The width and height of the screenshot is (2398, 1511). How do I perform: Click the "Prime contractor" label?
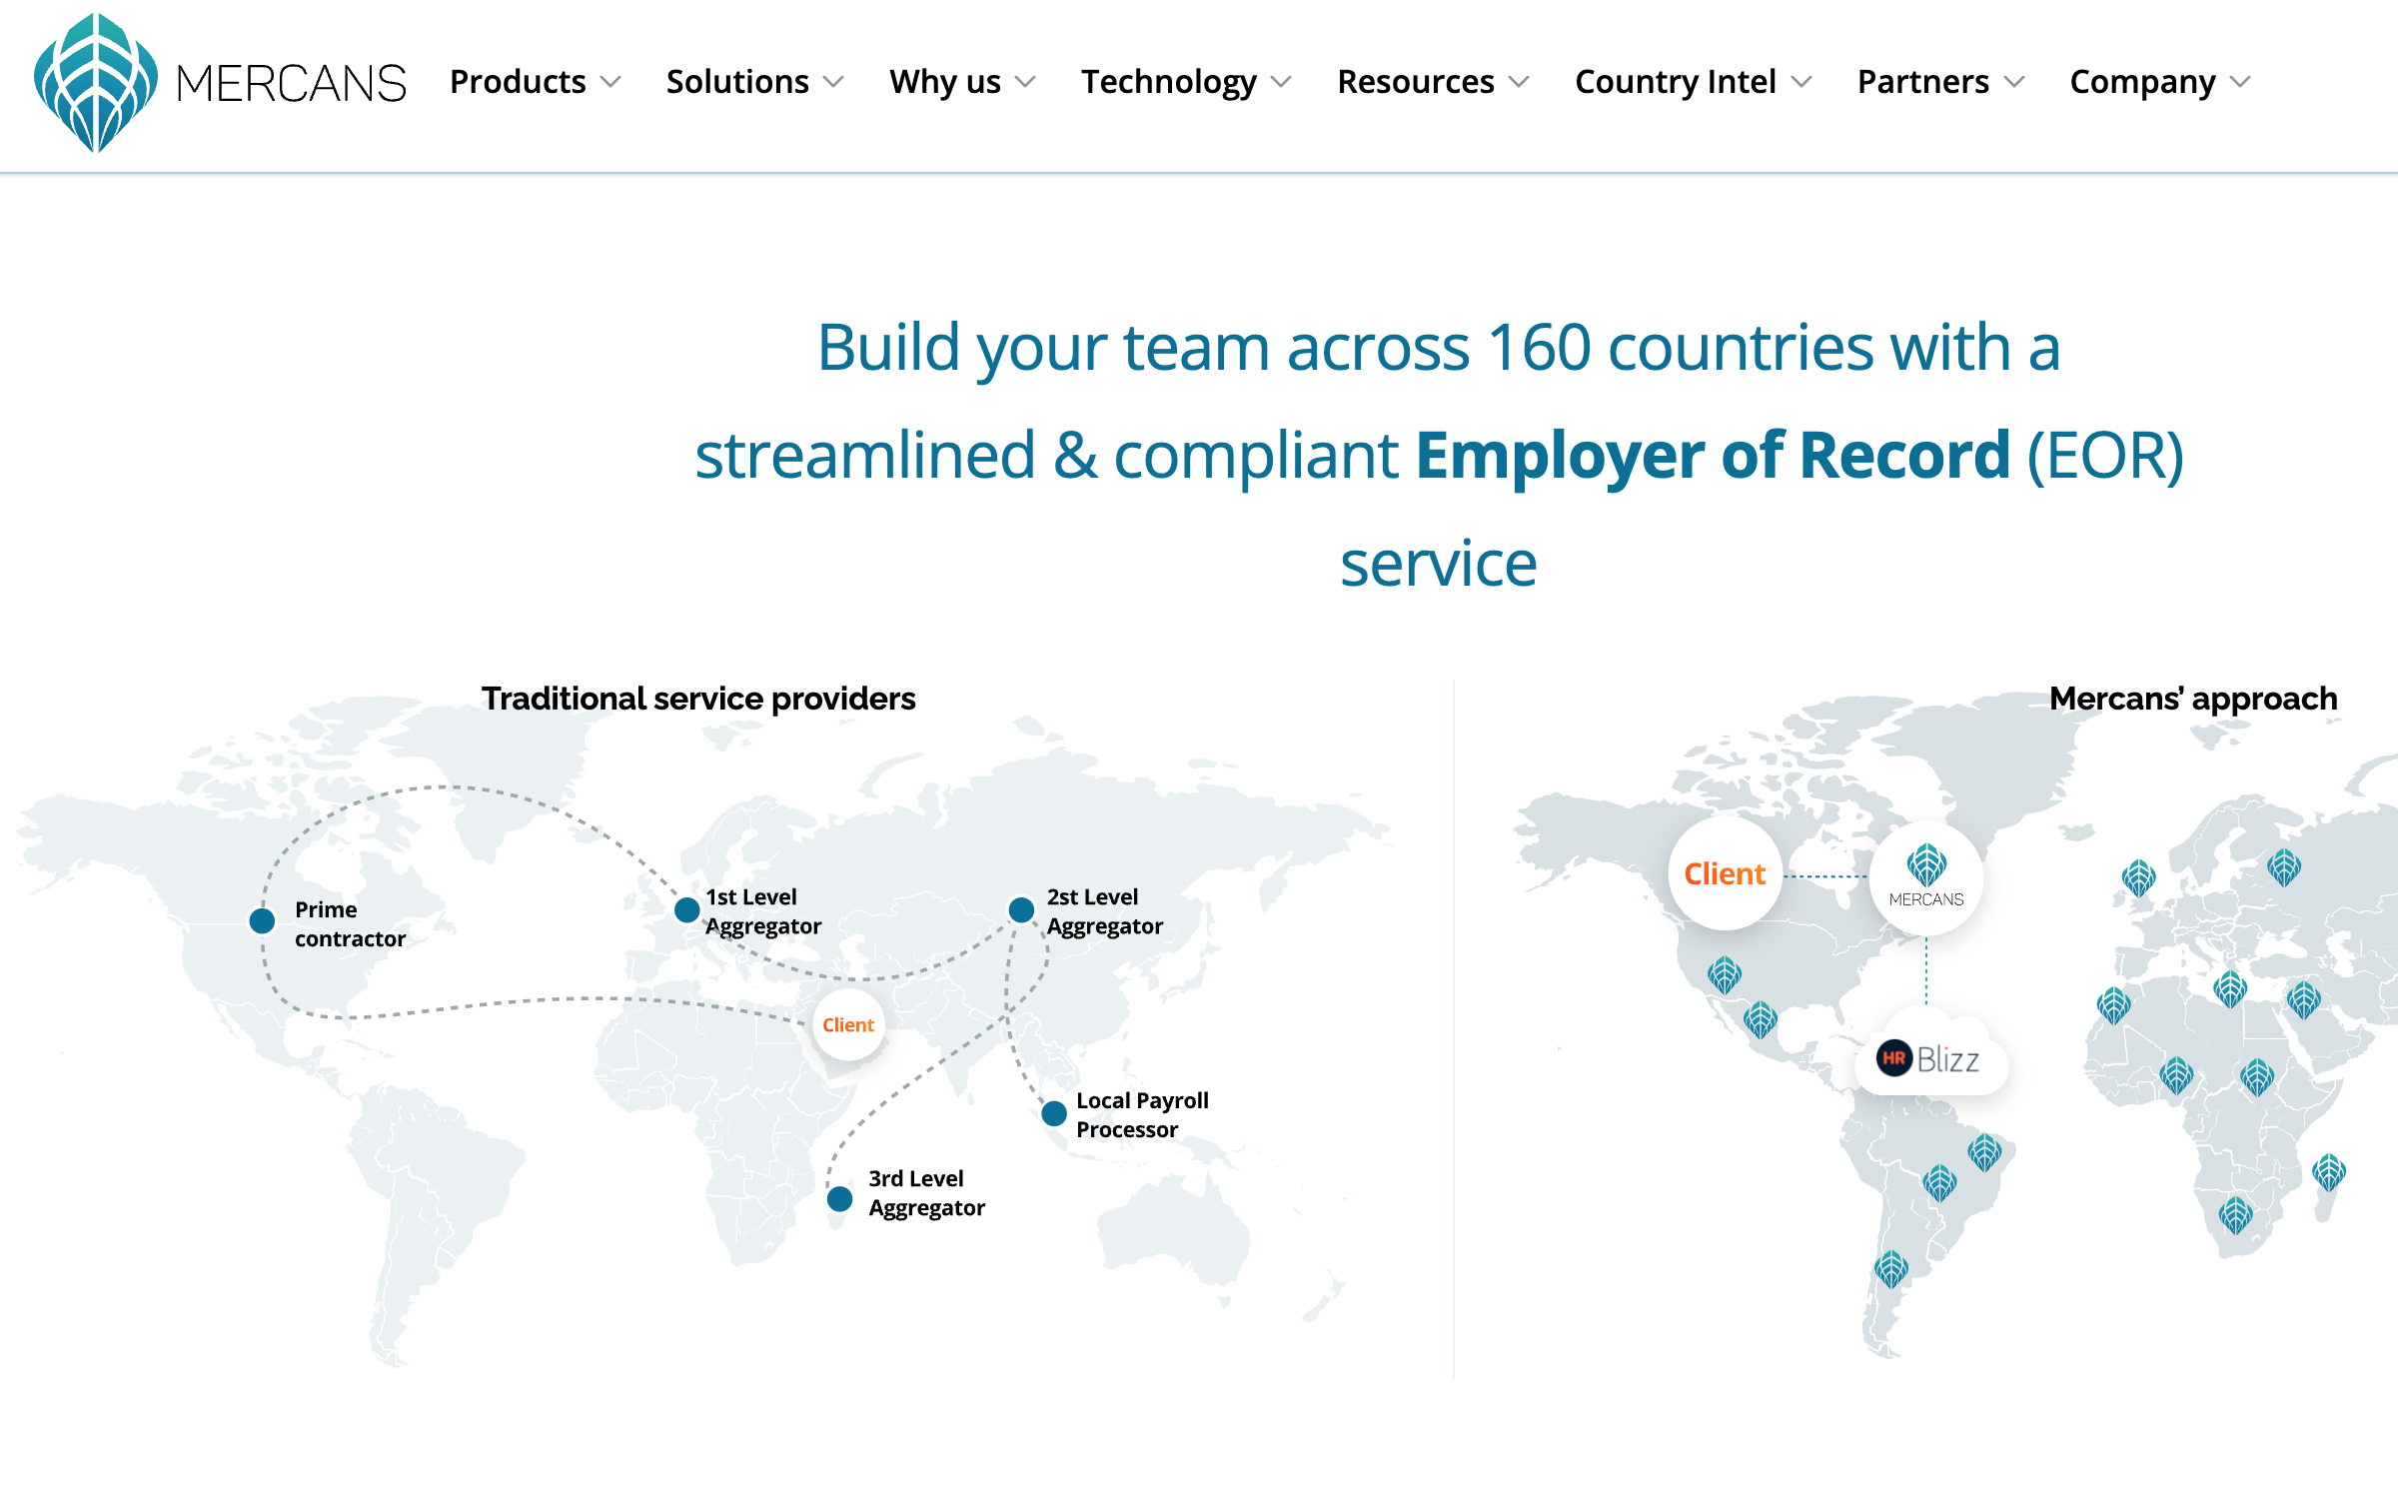350,924
